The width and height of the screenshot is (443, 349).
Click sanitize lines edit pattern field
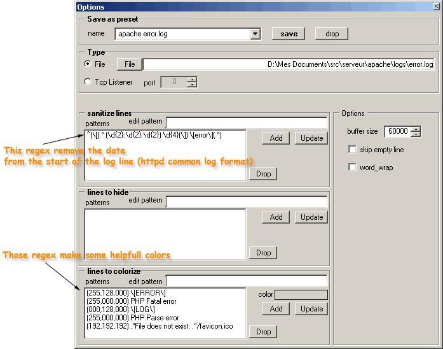tap(246, 122)
